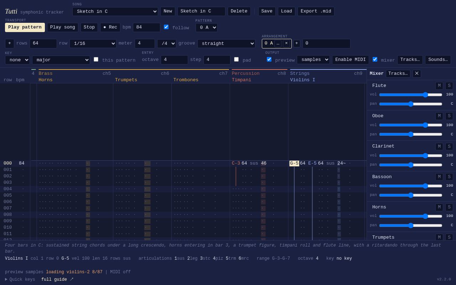The image size is (456, 285).
Task: Adjust the Bassoon pan slider
Action: pos(411,195)
